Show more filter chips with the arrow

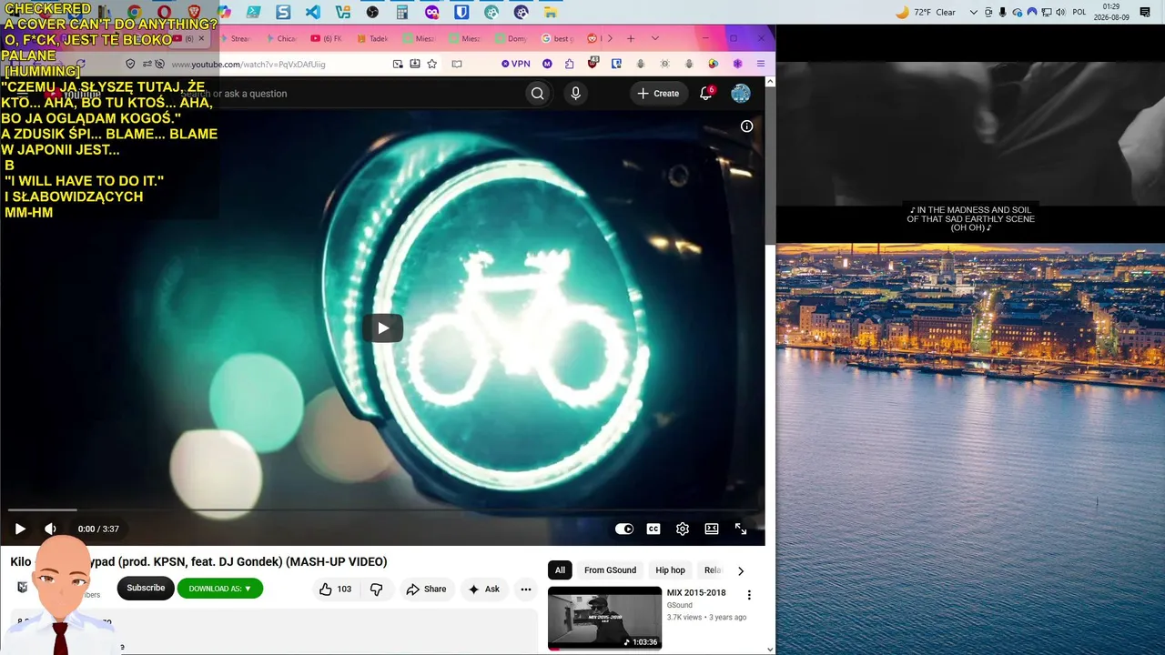(740, 571)
